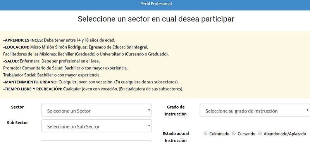310x142 pixels.
Task: Click the 'Grado de Instrucción' label
Action: click(176, 111)
